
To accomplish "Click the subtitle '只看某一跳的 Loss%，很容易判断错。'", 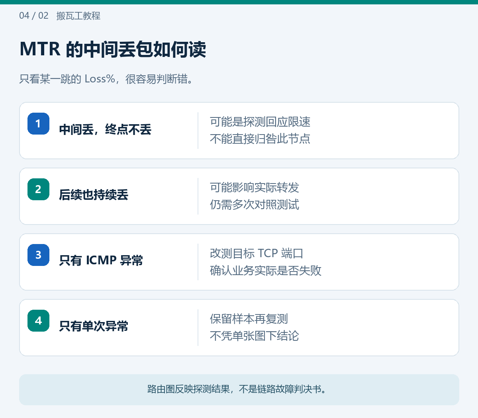I will point(106,79).
